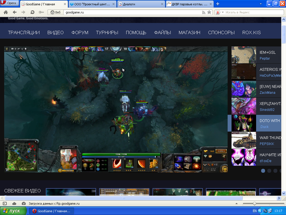Focus the goodgame.ru address field

point(132,12)
